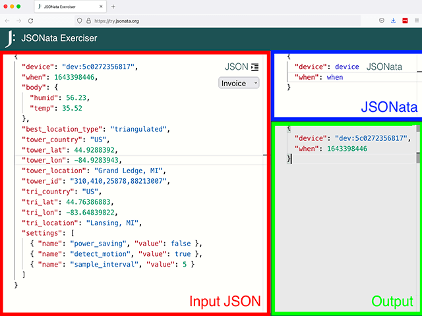Click the tri_lon value -83.64839822

point(90,213)
